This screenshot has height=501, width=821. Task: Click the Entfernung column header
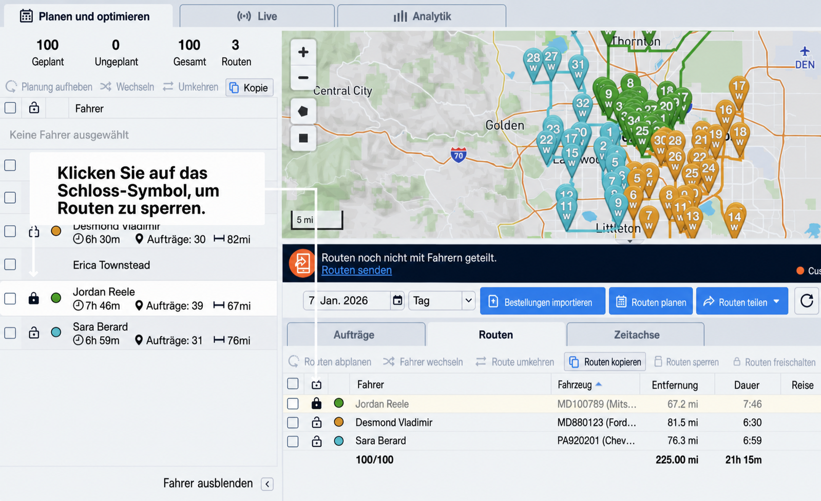coord(675,385)
